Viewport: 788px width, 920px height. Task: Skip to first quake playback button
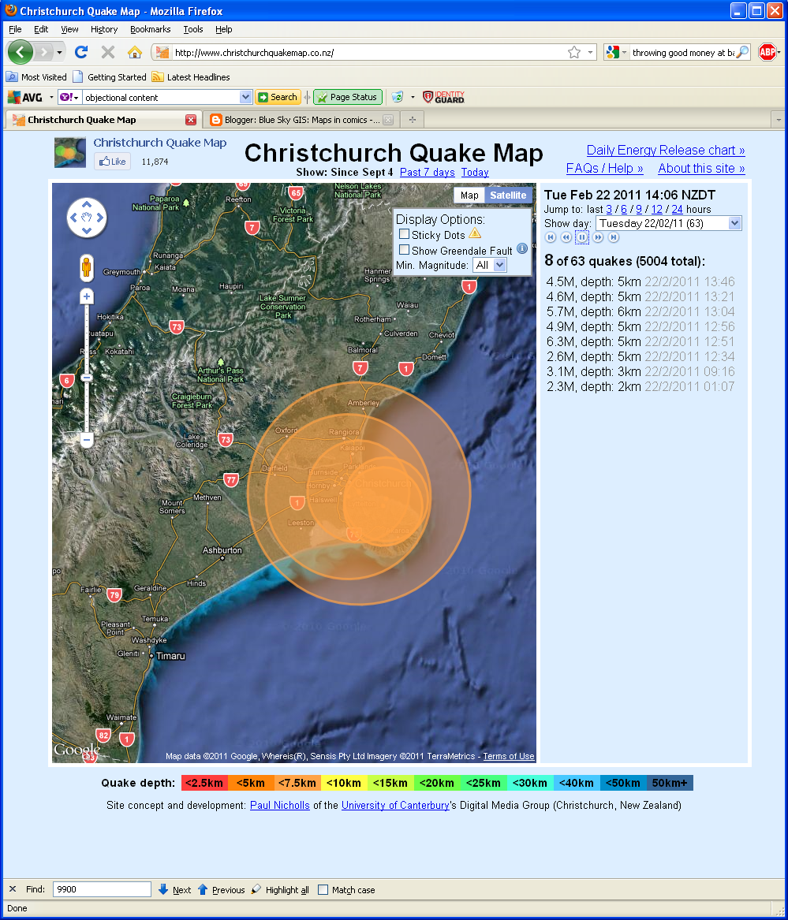coord(551,237)
